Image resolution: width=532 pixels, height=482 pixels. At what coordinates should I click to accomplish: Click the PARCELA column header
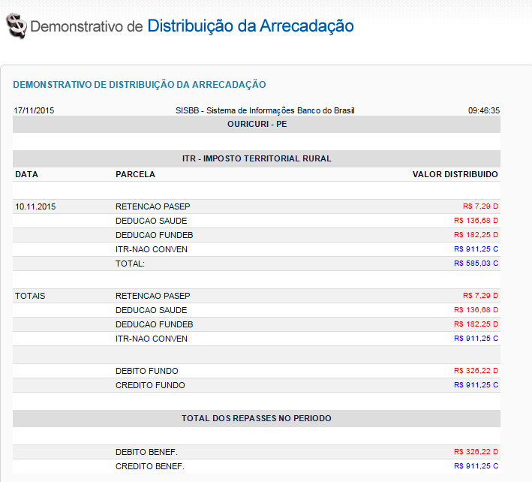[135, 174]
